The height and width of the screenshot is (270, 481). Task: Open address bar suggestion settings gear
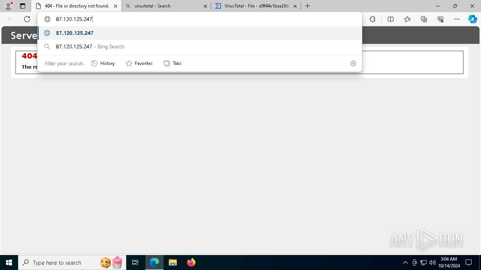[353, 63]
